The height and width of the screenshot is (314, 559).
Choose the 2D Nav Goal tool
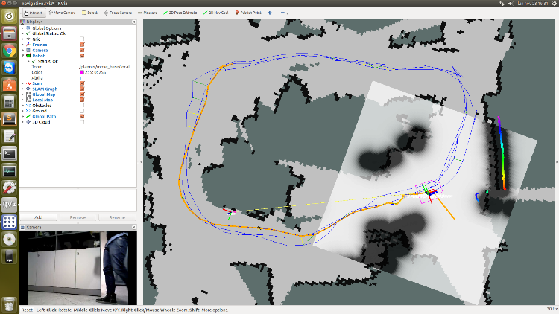pos(218,13)
